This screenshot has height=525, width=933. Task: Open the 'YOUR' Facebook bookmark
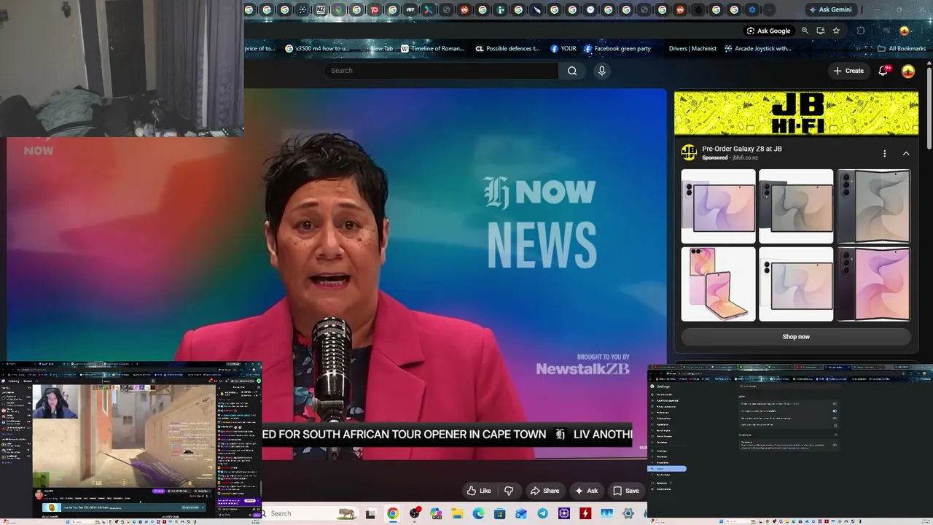563,49
